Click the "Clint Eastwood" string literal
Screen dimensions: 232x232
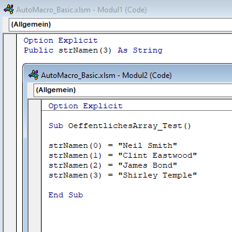point(158,155)
